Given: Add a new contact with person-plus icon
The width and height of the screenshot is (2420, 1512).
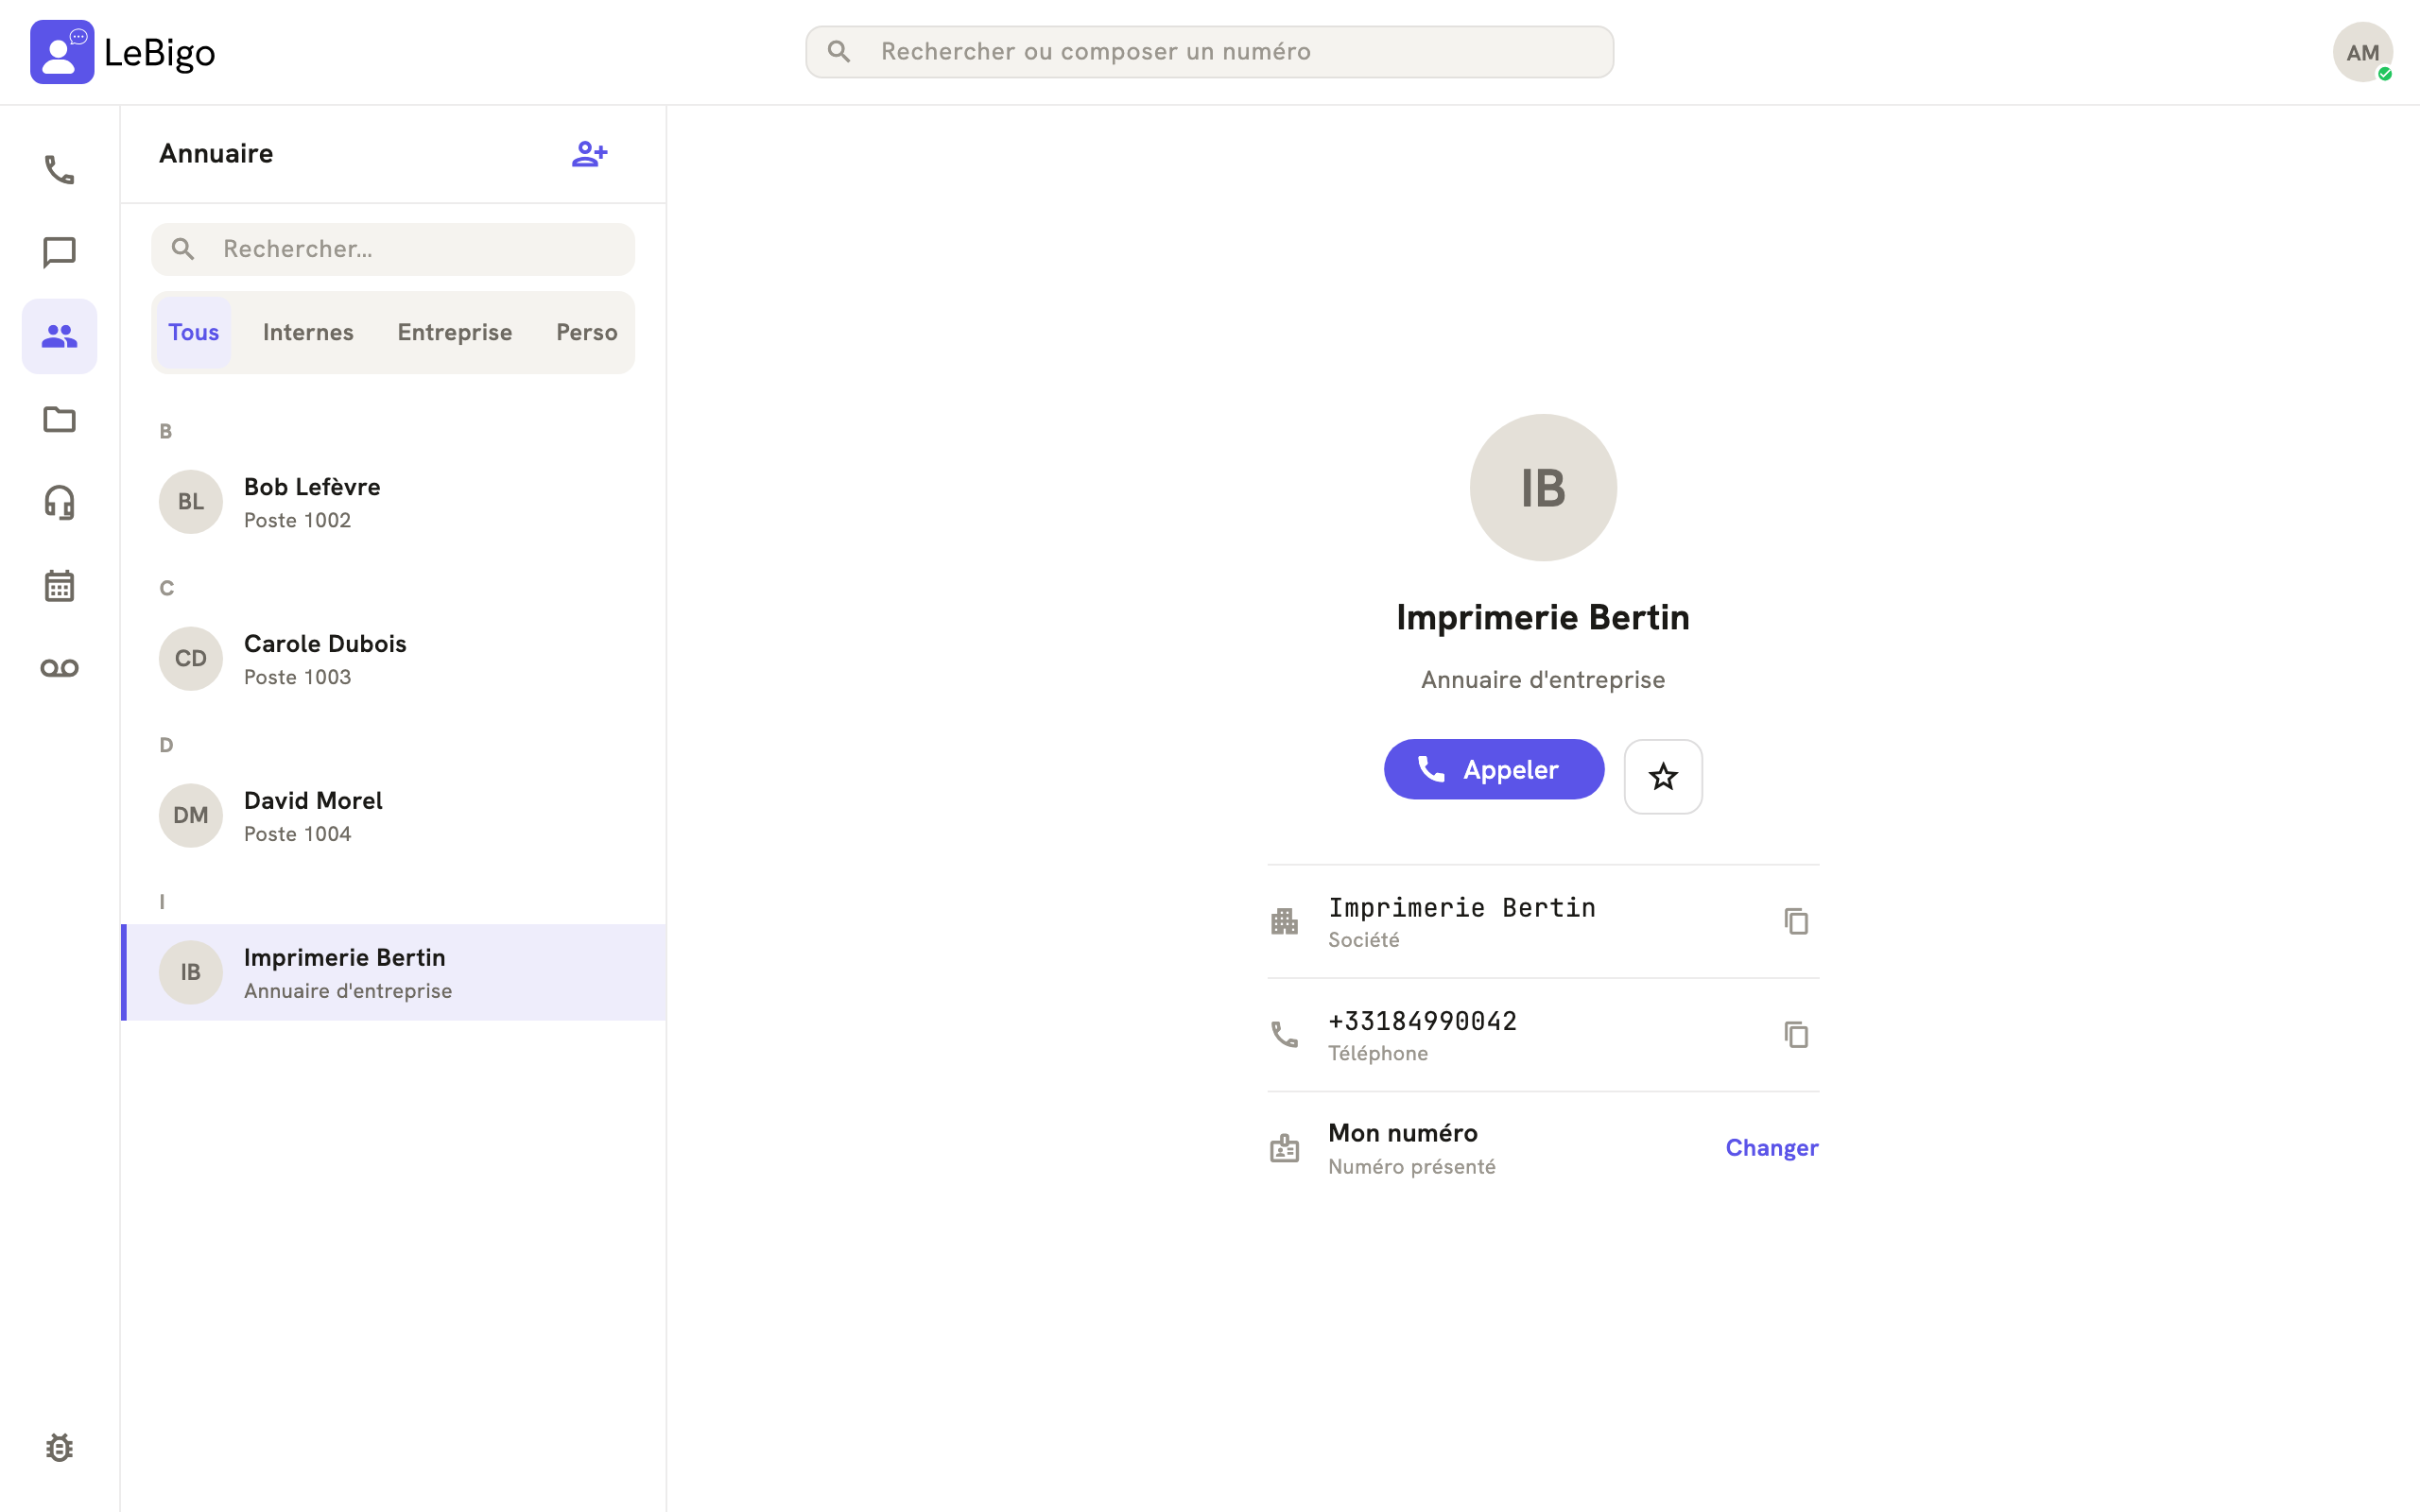Looking at the screenshot, I should 589,154.
